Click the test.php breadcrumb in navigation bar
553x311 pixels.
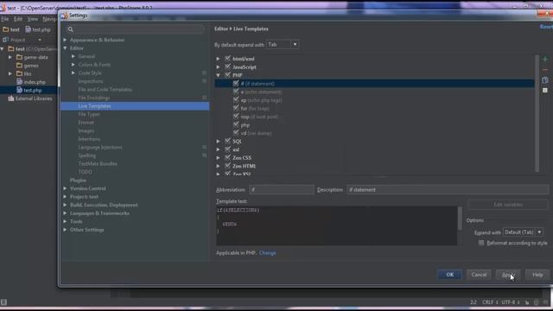point(38,29)
